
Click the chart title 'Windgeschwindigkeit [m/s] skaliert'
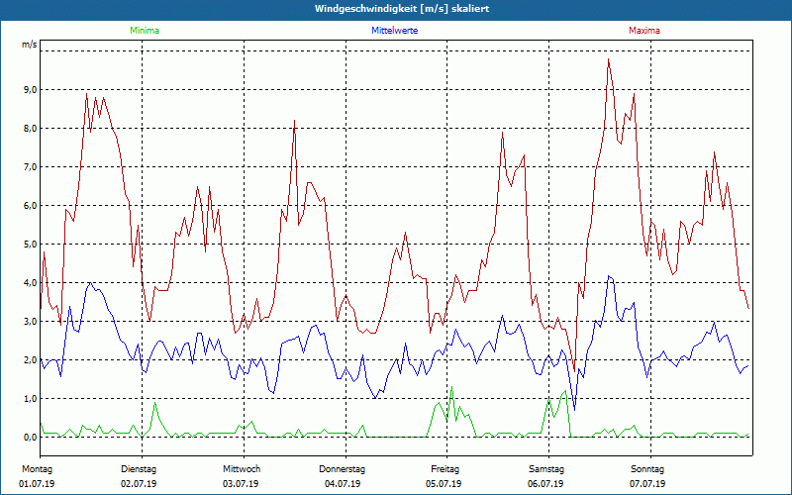[x=402, y=9]
